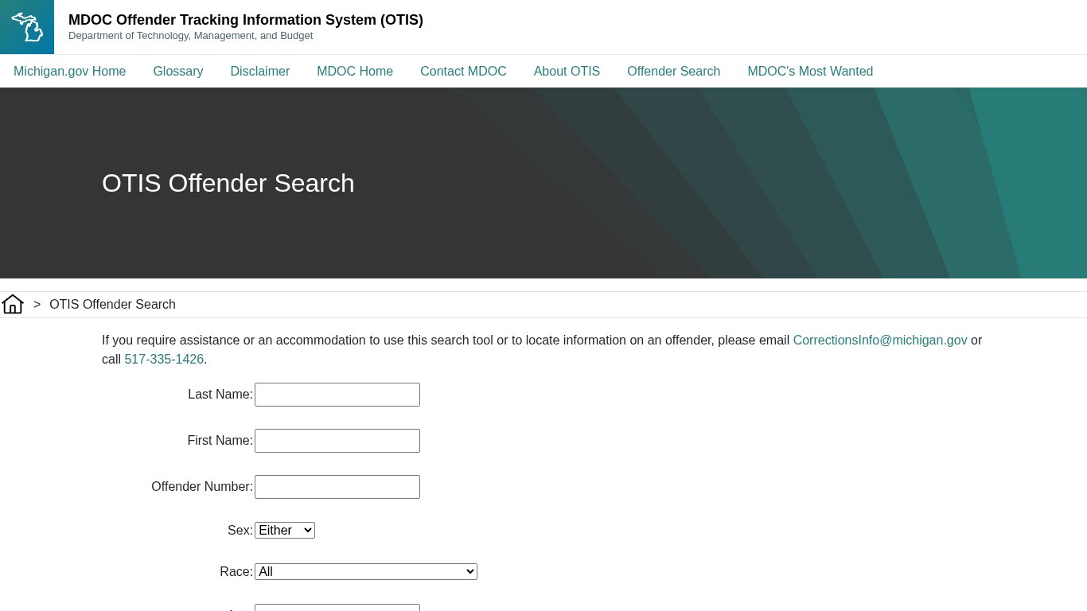This screenshot has width=1087, height=611.
Task: Click the OTIS Offender Search banner heading
Action: [228, 183]
